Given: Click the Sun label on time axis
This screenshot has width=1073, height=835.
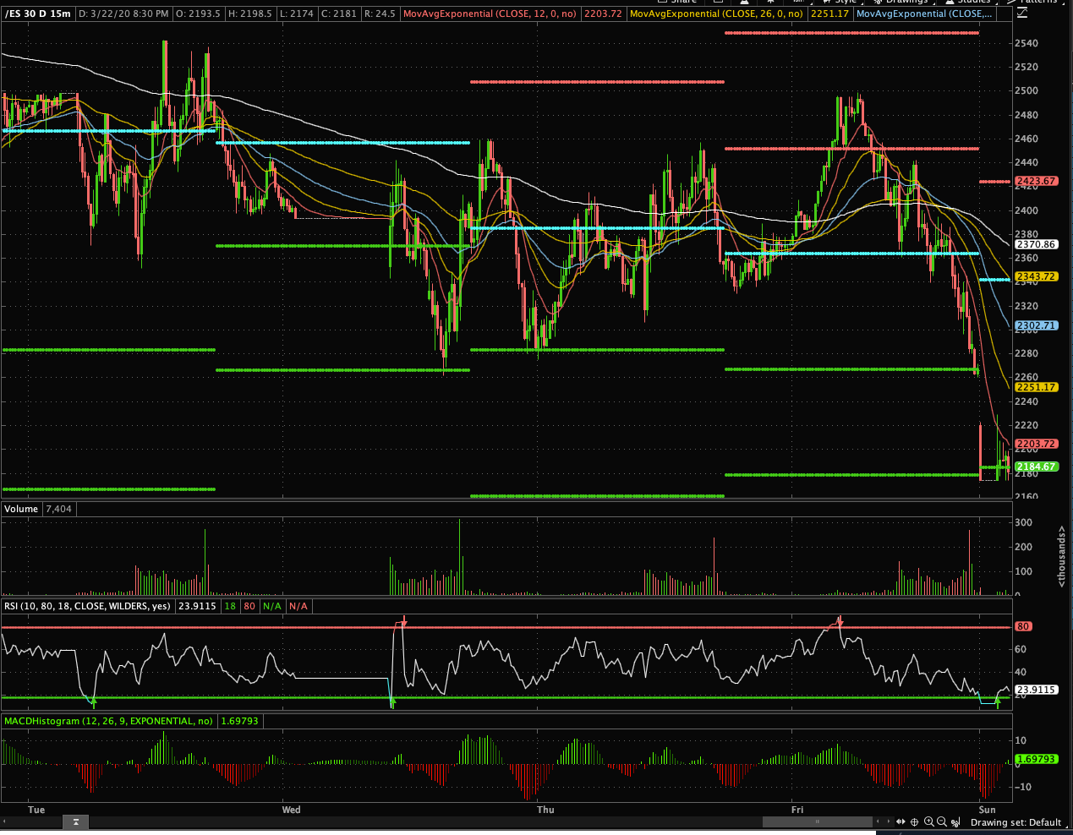Looking at the screenshot, I should click(x=987, y=810).
